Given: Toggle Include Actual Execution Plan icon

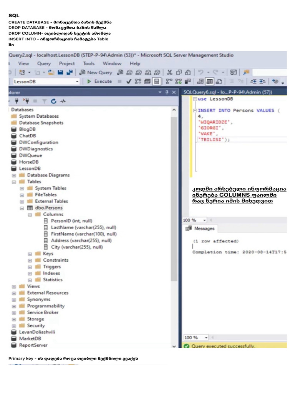Looking at the screenshot, I should (169, 82).
